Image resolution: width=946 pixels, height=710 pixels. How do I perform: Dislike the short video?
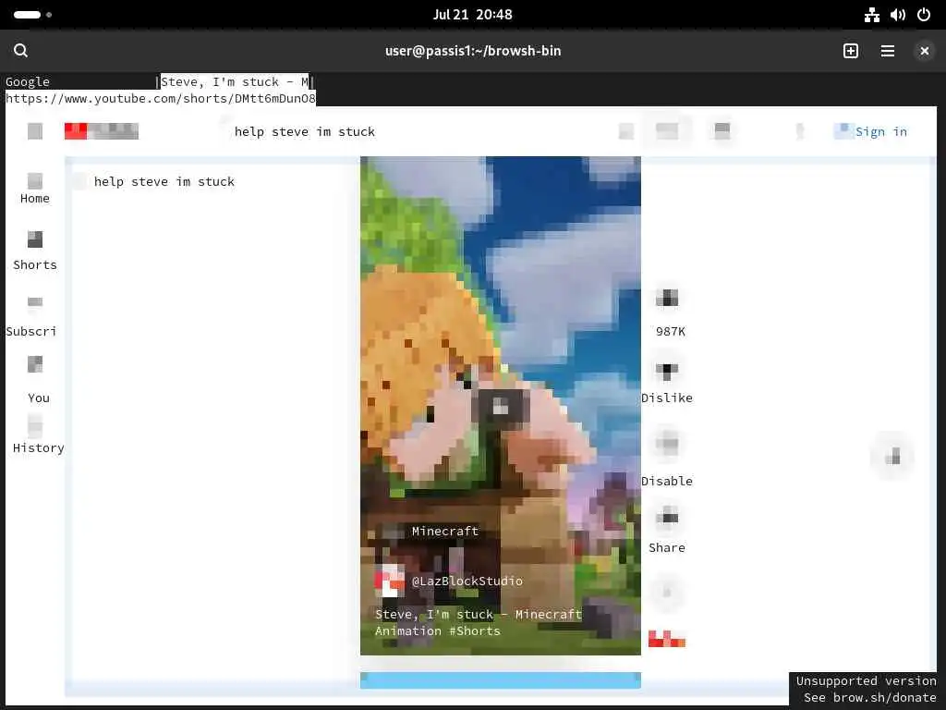pyautogui.click(x=667, y=372)
